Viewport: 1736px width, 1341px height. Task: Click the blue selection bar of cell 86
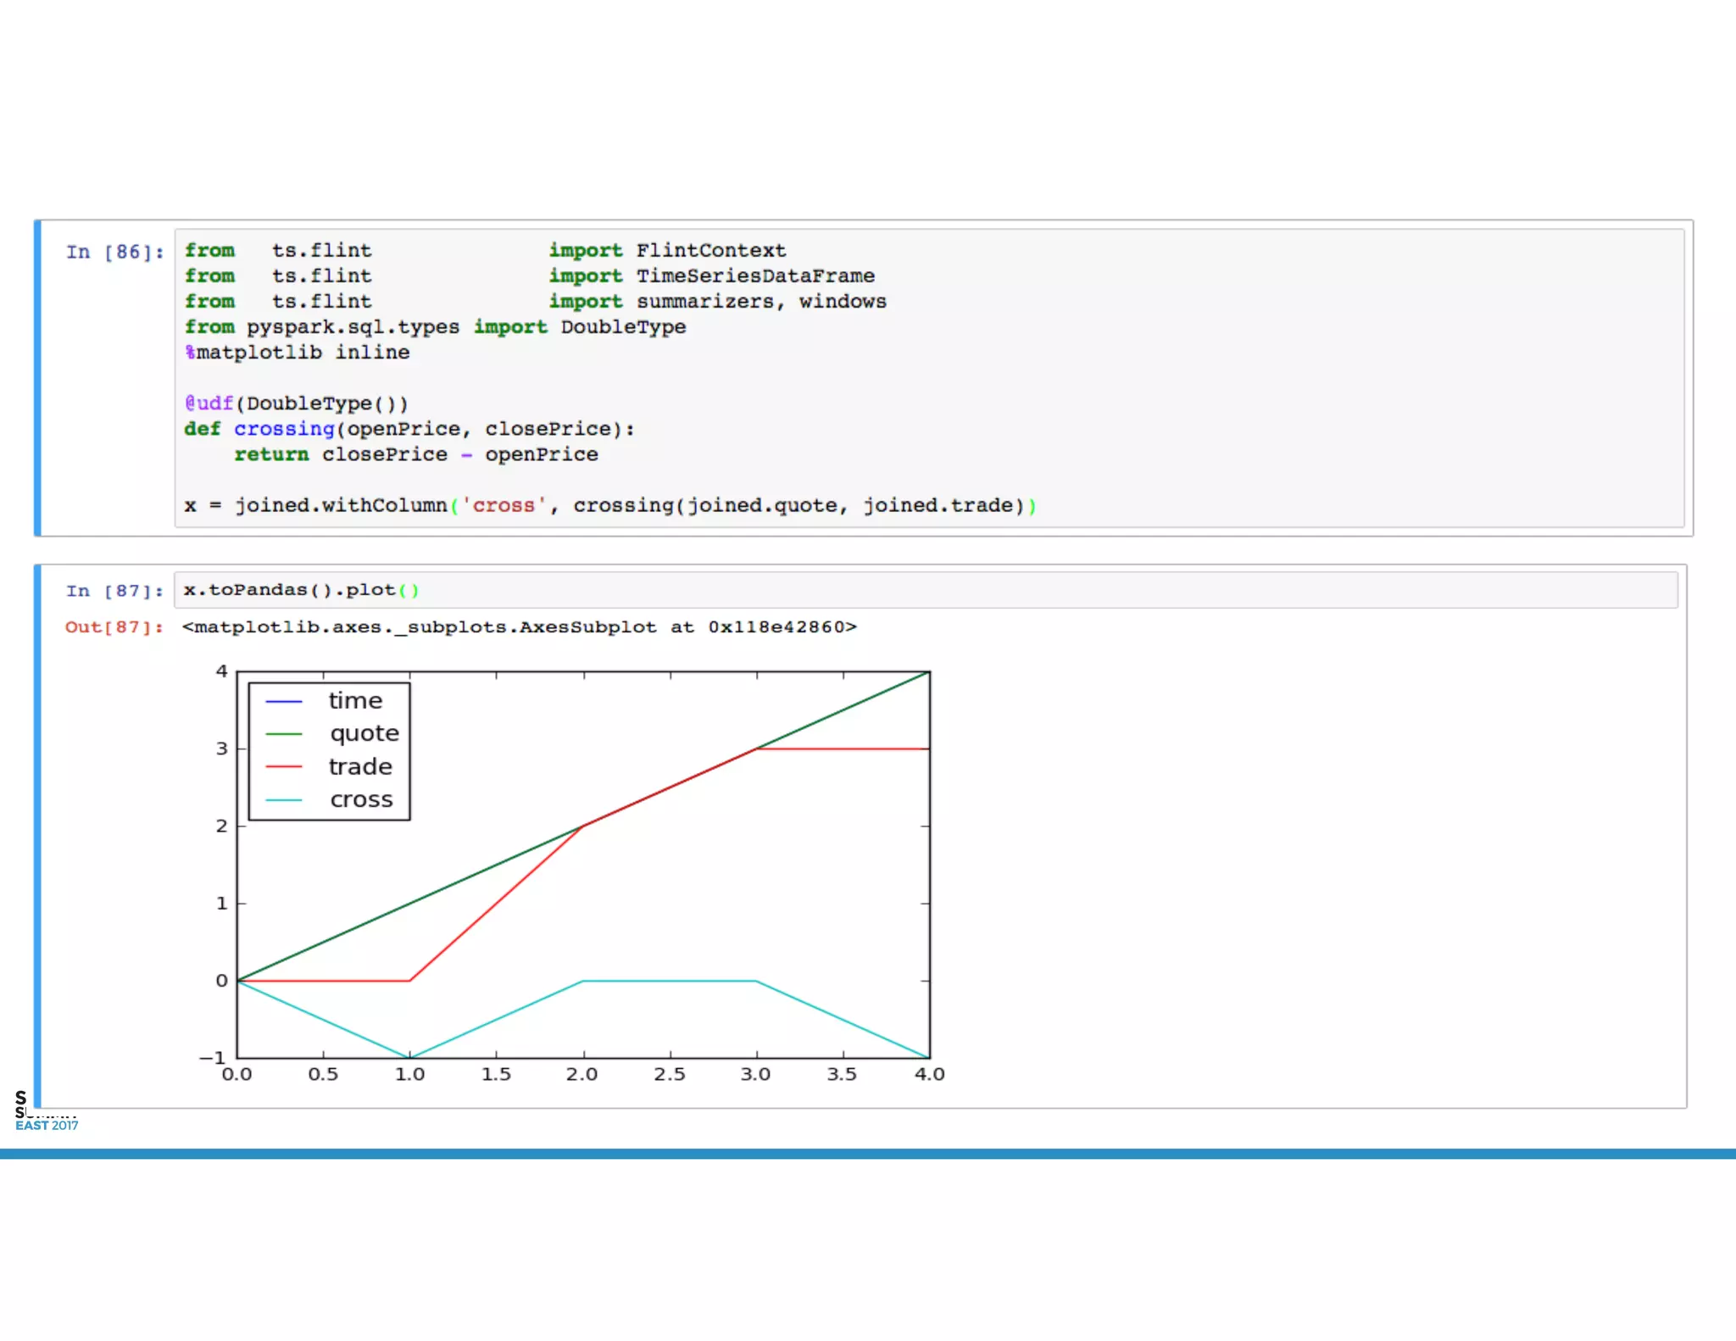coord(37,378)
